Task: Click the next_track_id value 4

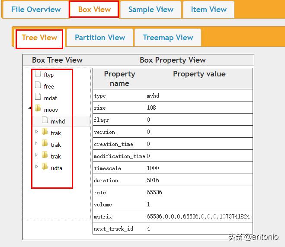Action: (148, 228)
